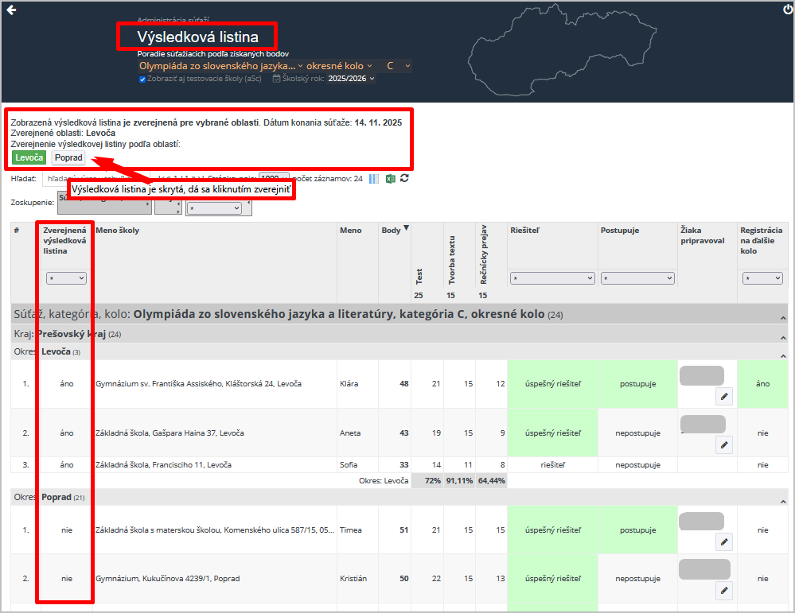
Task: Open the 'okresné kolo' round dropdown
Action: point(340,66)
